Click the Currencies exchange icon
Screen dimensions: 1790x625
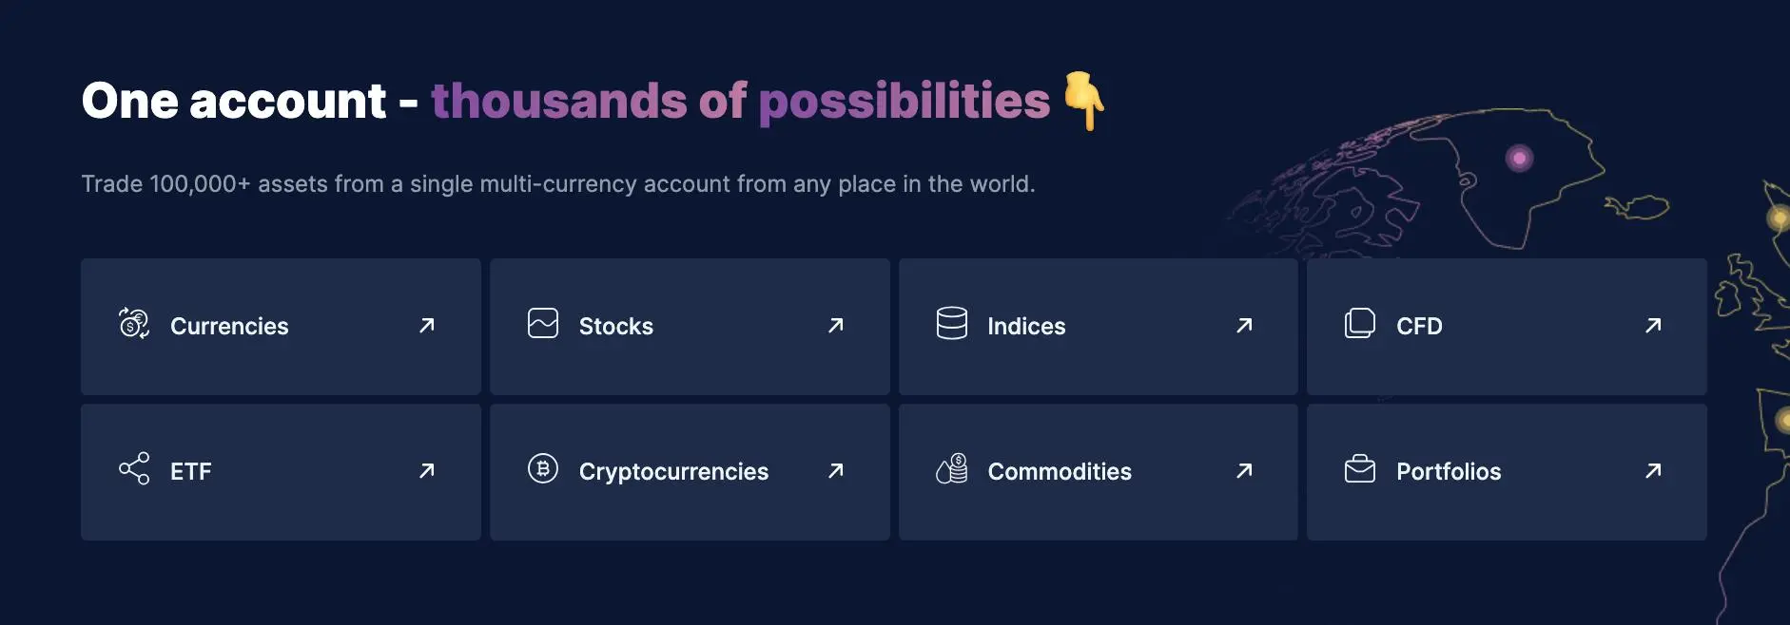[x=134, y=324]
